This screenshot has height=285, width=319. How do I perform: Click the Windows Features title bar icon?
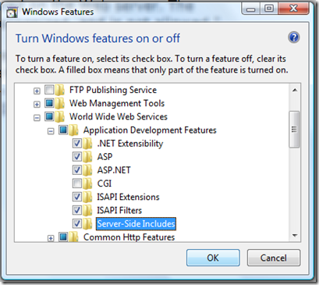(12, 12)
